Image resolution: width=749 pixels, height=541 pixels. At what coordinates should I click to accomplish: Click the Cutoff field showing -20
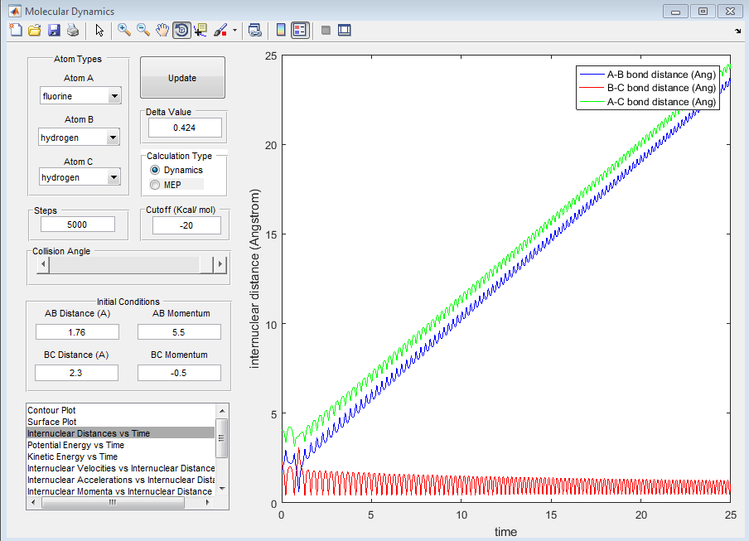[x=186, y=225]
